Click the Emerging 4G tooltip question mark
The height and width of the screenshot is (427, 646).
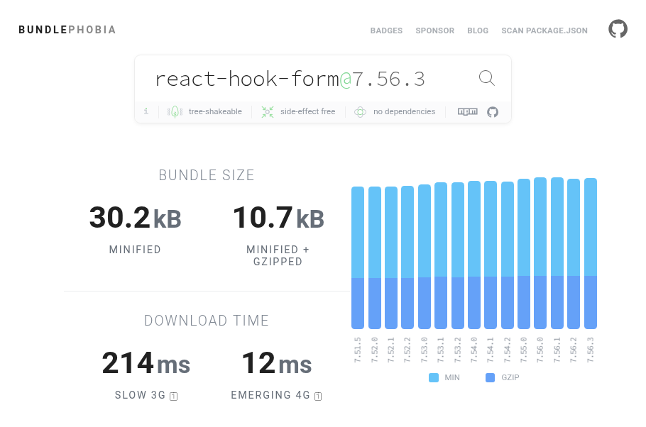(x=319, y=396)
